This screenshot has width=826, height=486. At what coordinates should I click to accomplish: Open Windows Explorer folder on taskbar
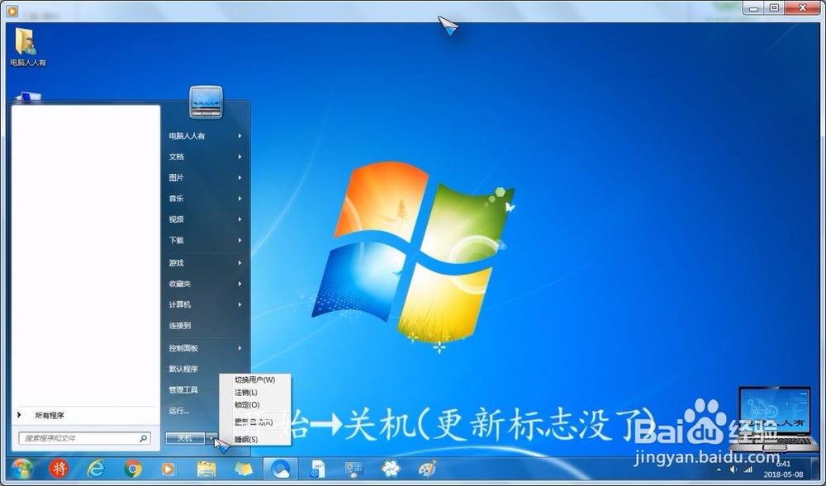coord(206,468)
